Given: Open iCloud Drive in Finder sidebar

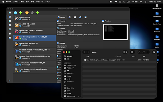Looking at the screenshot, I should [x=70, y=88].
